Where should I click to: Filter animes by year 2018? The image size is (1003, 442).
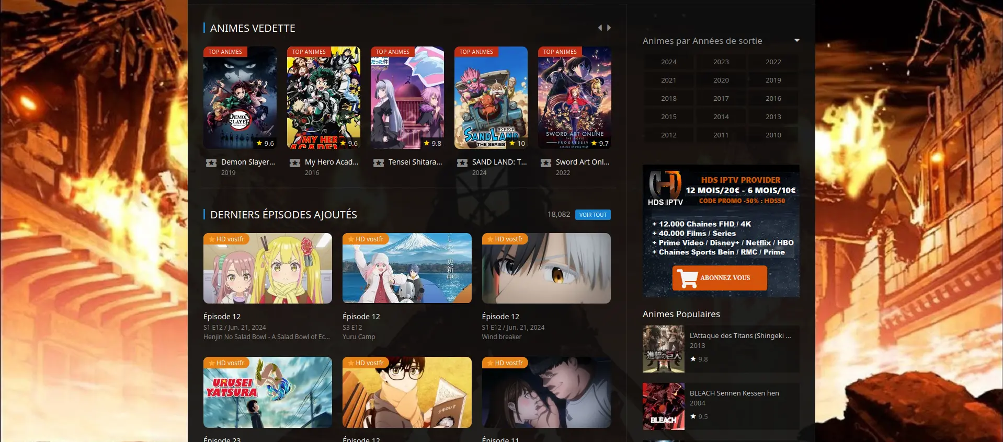(x=669, y=98)
